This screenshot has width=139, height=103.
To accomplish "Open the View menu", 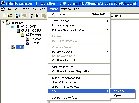I will coord(43,9).
